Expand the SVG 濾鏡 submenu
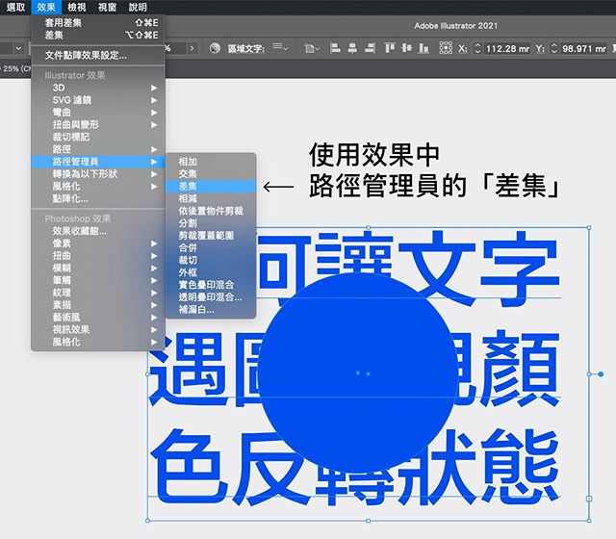The width and height of the screenshot is (616, 539). click(x=98, y=100)
